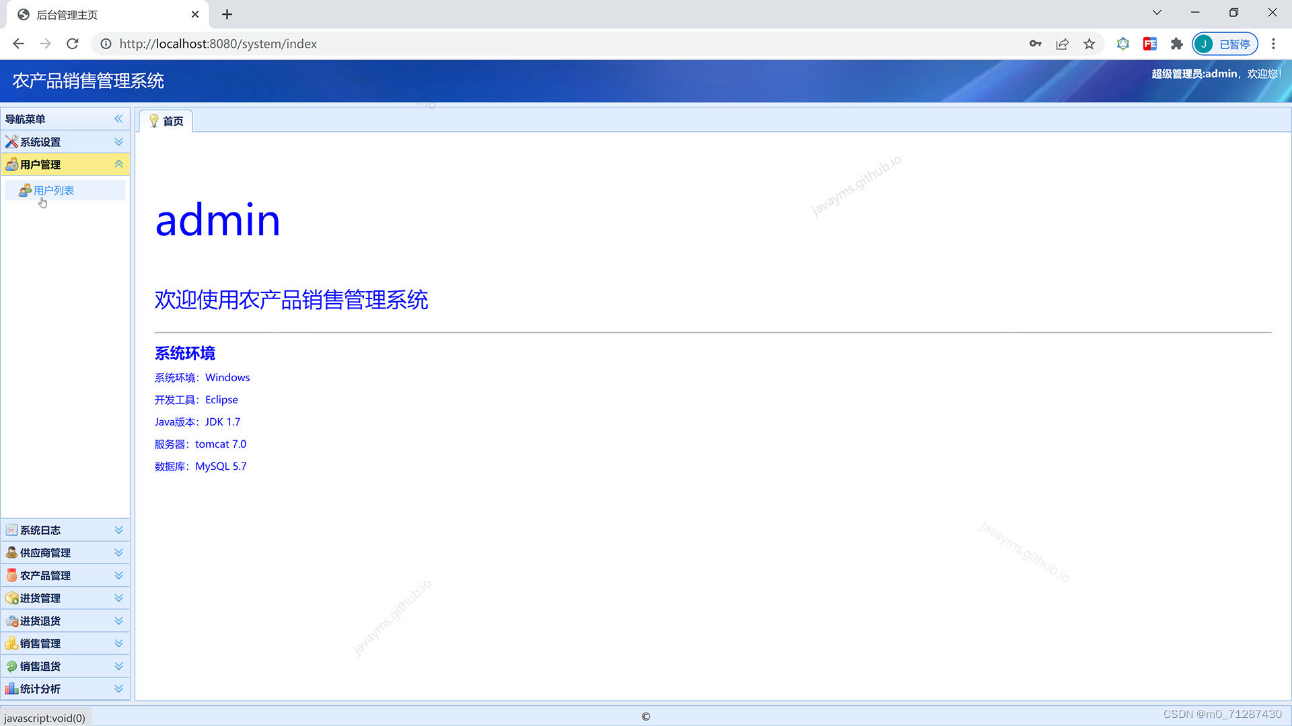1292x726 pixels.
Task: Click the 系统设置 wrench icon
Action: 11,142
